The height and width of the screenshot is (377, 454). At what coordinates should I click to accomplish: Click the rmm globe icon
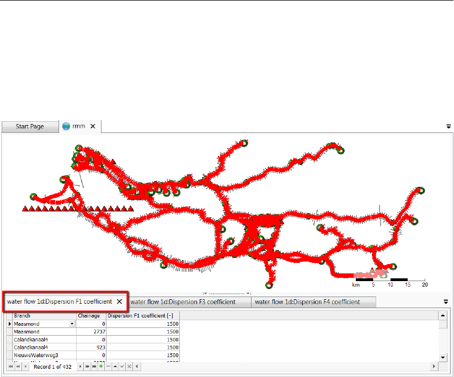click(x=66, y=126)
